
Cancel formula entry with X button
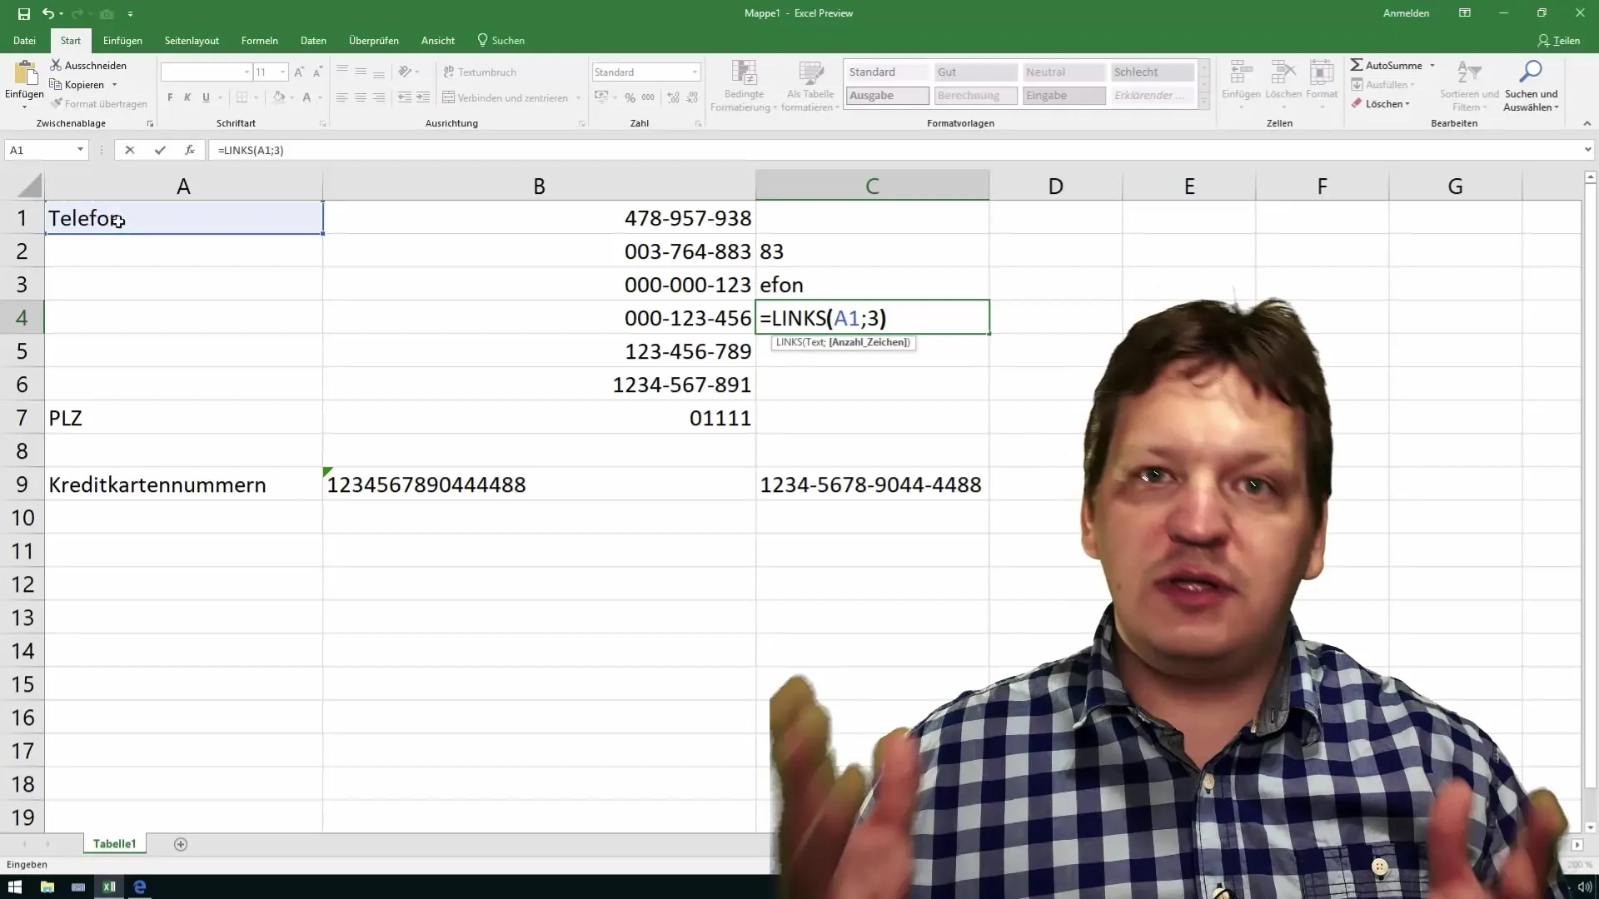click(x=129, y=150)
